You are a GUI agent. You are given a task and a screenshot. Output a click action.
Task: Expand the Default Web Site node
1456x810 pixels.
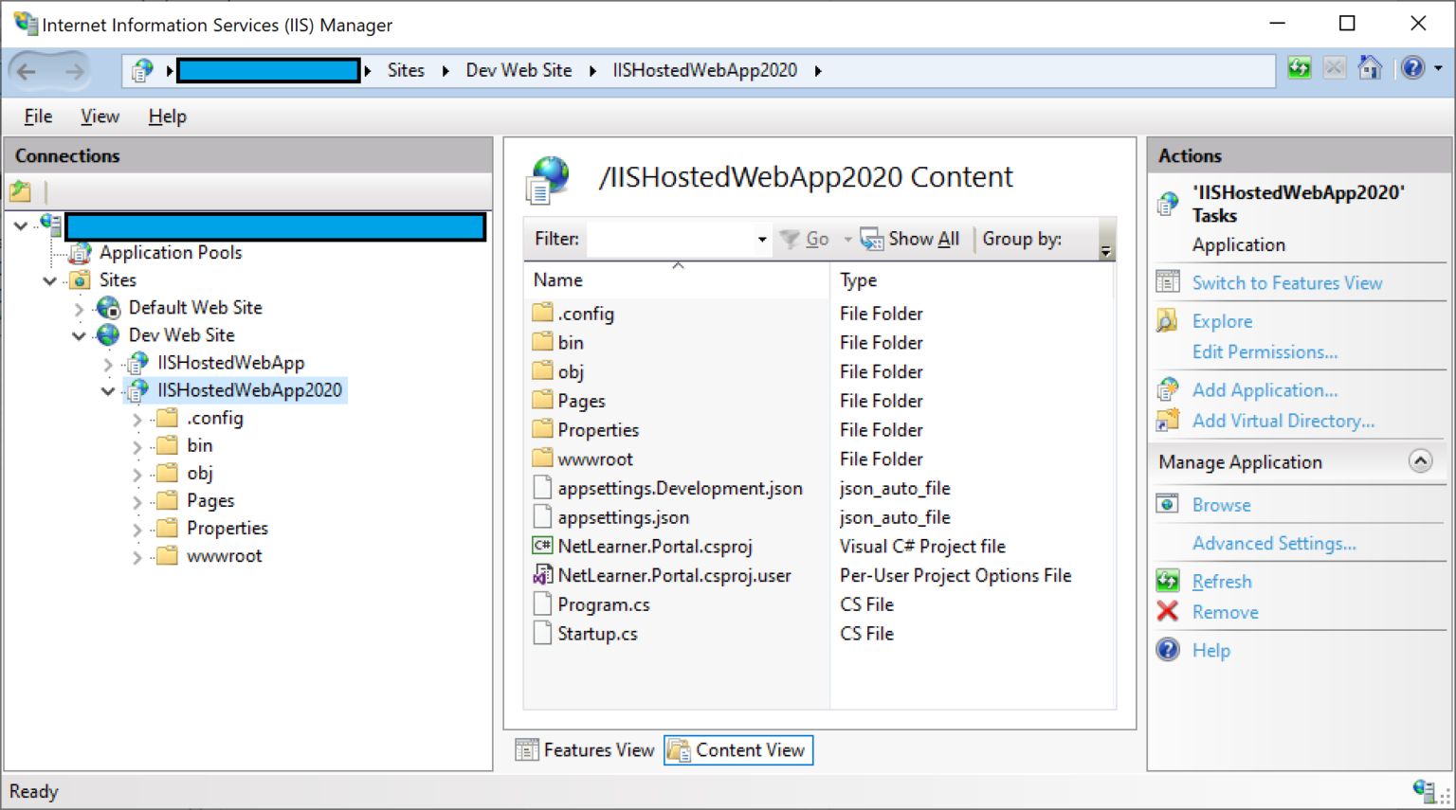(x=80, y=308)
